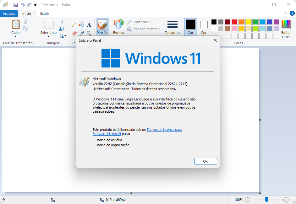296x204 pixels.
Task: Click the Undo arrow icon
Action: (x=23, y=5)
